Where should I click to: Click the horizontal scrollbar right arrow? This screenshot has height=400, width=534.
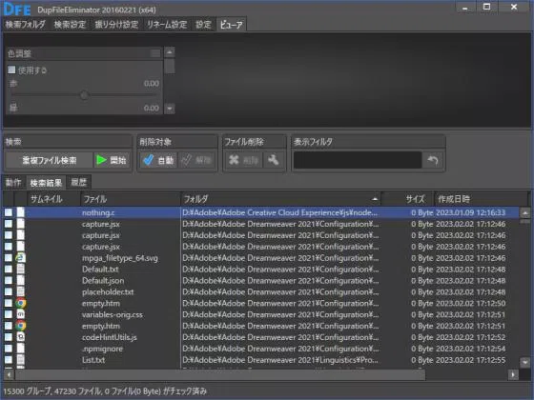(x=513, y=375)
